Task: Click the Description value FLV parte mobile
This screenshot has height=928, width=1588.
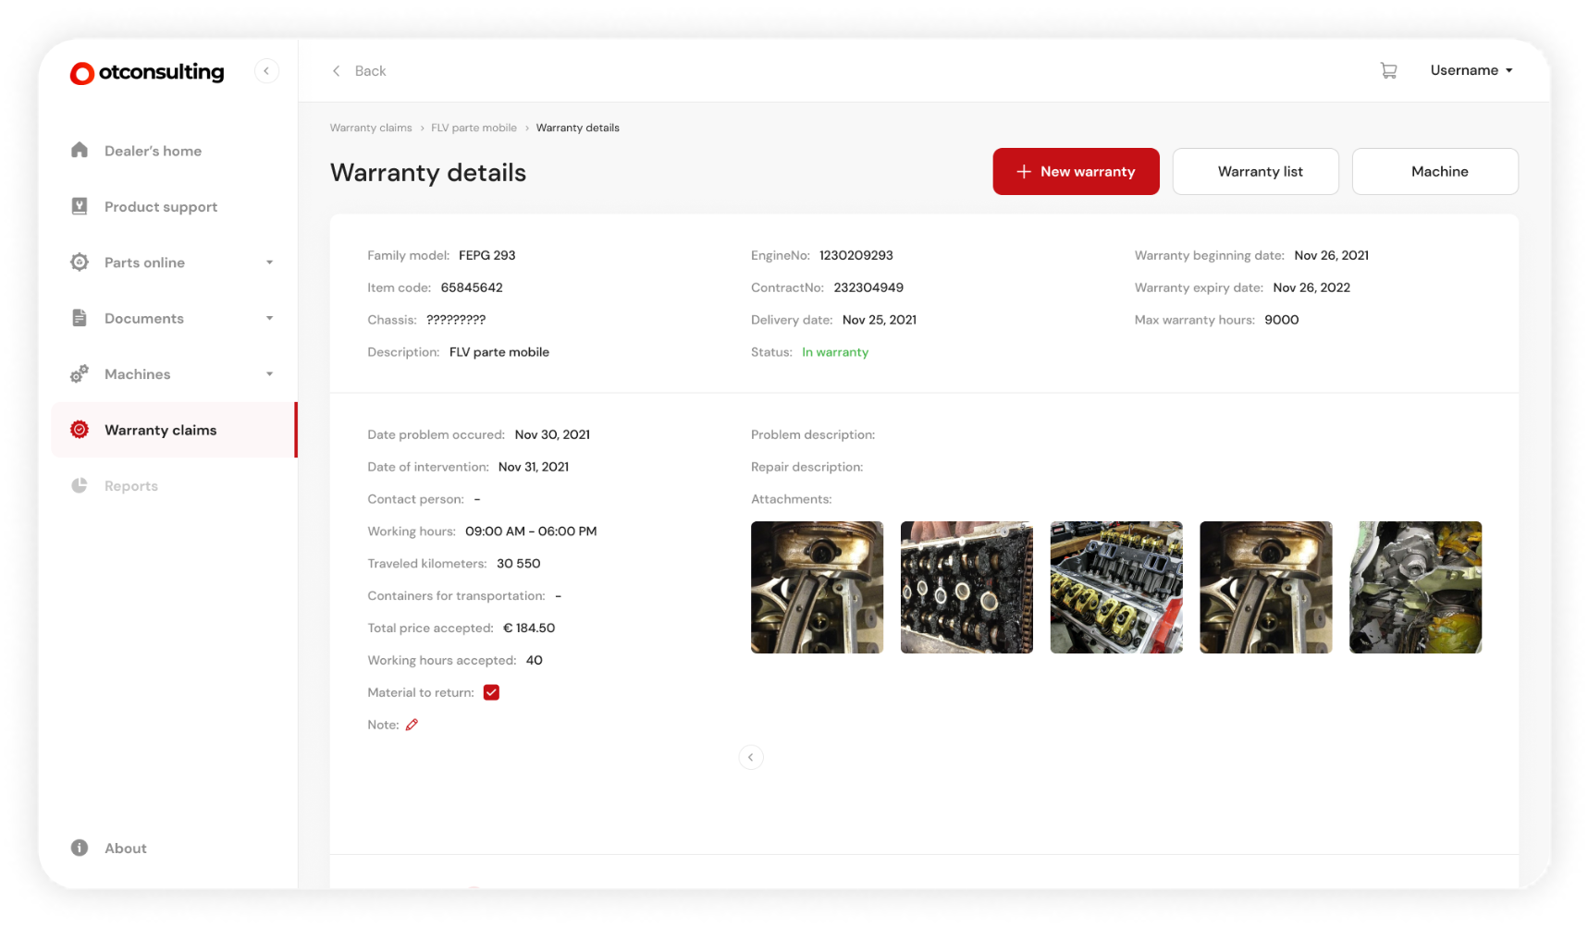Action: pos(499,352)
